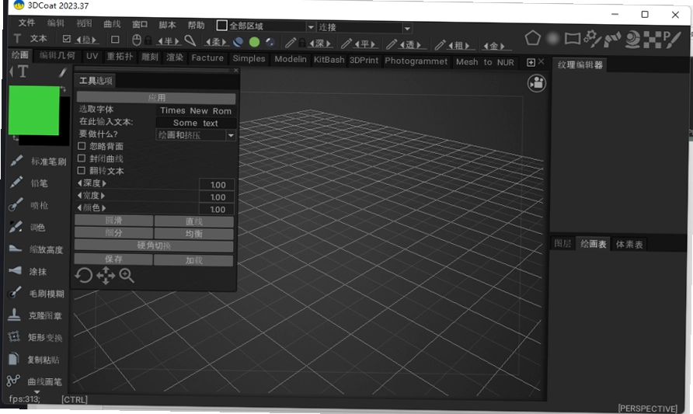Switch to the KitBash tab
The image size is (693, 414).
(329, 60)
